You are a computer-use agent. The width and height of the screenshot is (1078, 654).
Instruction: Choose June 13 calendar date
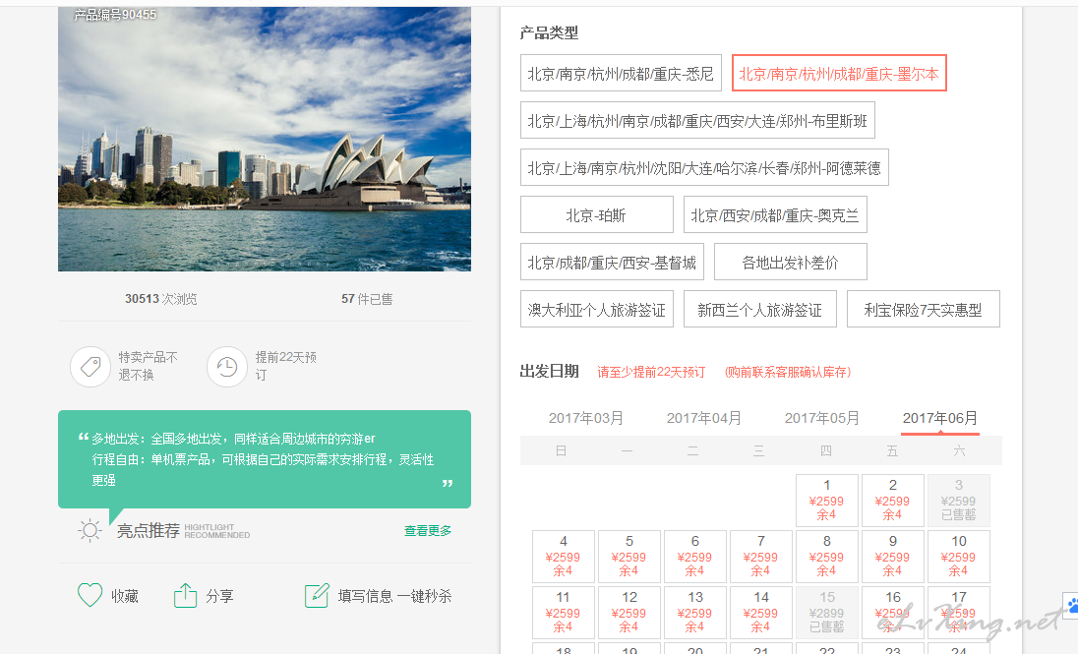tap(695, 612)
